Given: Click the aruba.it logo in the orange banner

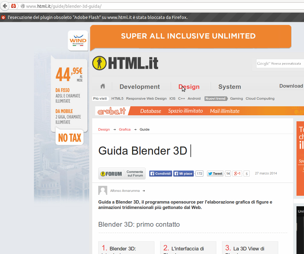Looking at the screenshot, I should pos(111,111).
